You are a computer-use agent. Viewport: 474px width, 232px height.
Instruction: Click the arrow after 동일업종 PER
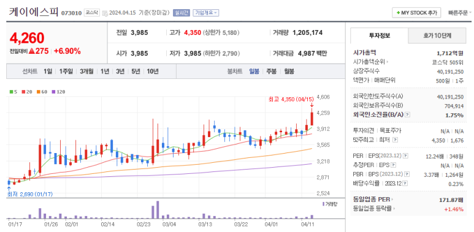click(x=392, y=200)
